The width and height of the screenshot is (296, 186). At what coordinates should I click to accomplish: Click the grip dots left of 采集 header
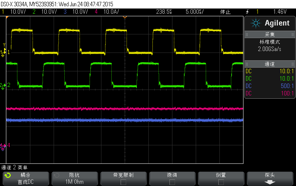[x=247, y=34]
